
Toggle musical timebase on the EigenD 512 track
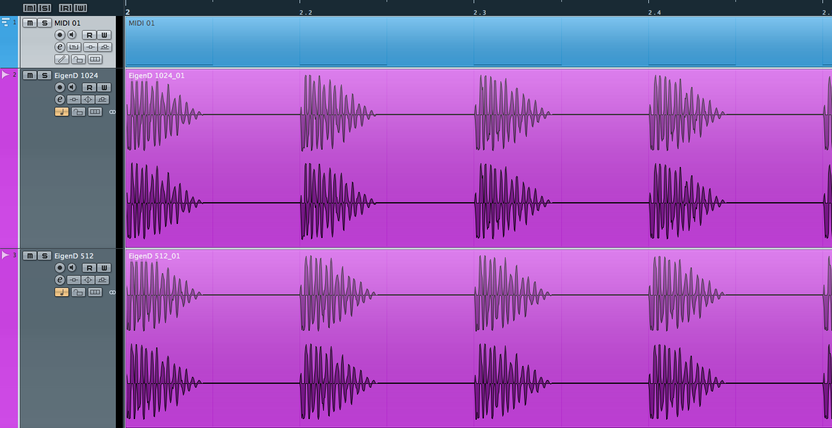click(x=61, y=292)
